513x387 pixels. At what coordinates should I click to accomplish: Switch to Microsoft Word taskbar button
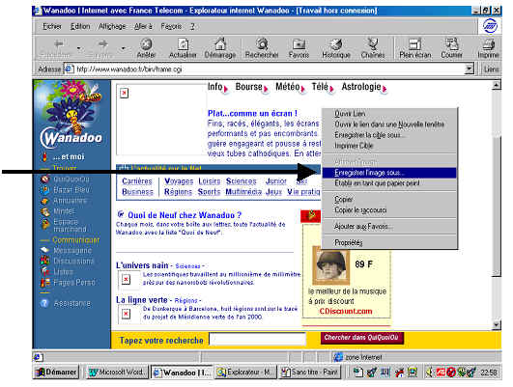[x=117, y=372]
